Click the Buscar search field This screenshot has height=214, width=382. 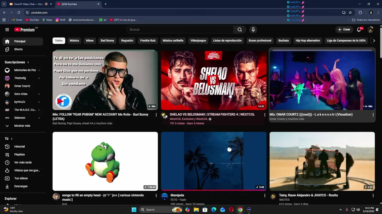pyautogui.click(x=180, y=29)
